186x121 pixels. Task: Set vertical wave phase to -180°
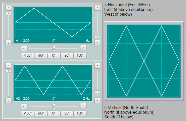[28, 113]
